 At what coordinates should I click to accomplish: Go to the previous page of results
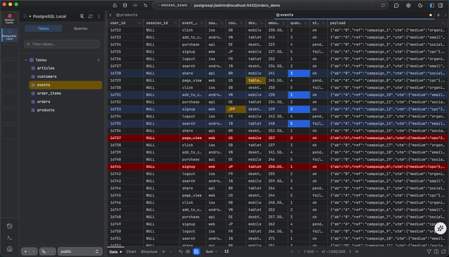click(x=299, y=252)
